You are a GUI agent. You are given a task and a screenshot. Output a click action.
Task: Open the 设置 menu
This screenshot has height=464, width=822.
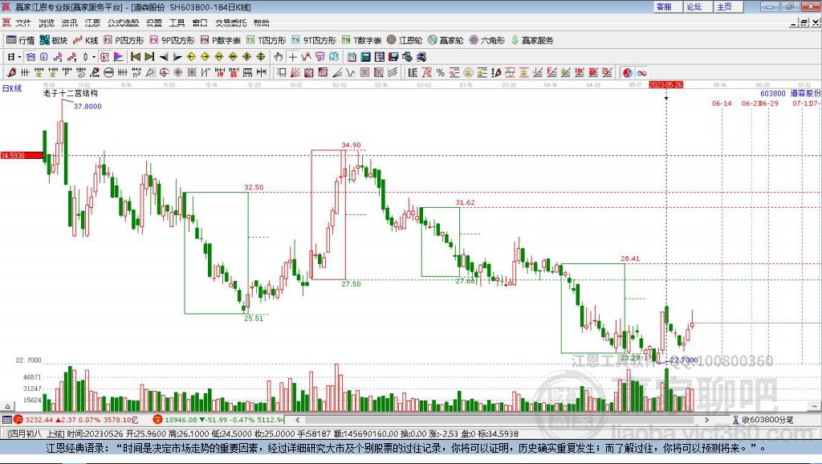pyautogui.click(x=154, y=22)
